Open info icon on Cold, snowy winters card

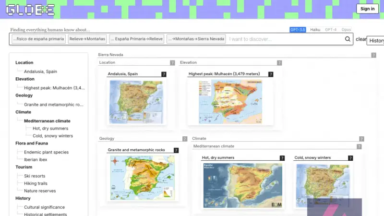click(350, 158)
